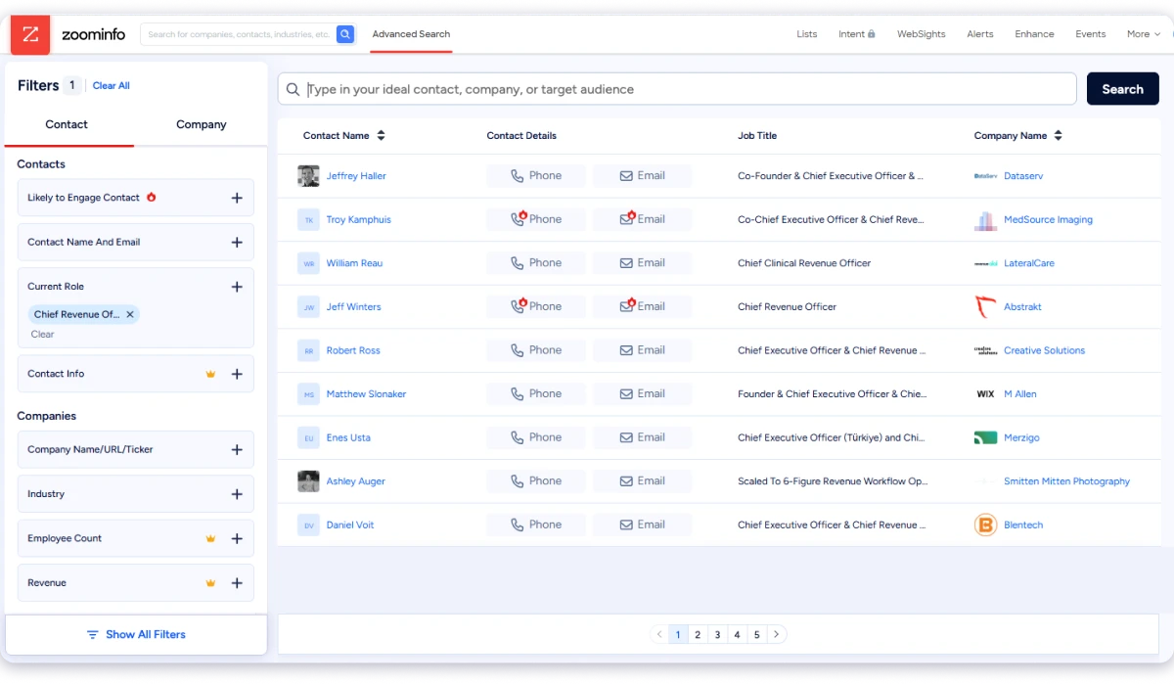Image resolution: width=1174 pixels, height=684 pixels.
Task: Click Enes Usta's job title text
Action: point(832,437)
